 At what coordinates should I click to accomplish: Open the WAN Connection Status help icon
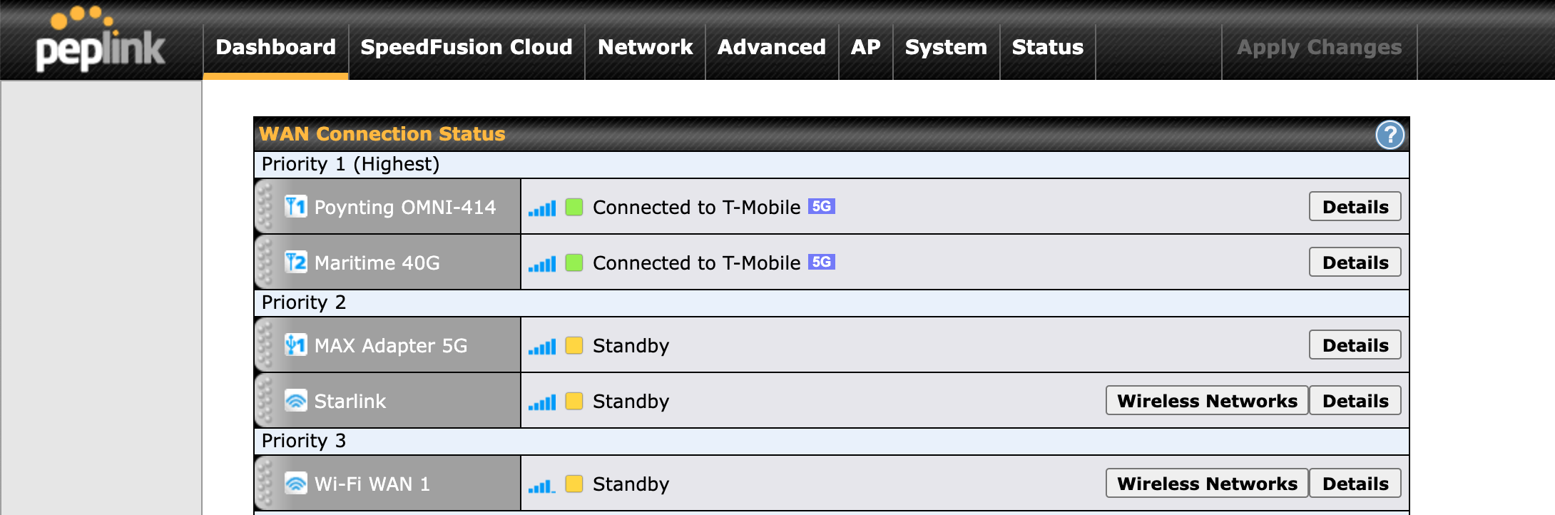[1390, 135]
